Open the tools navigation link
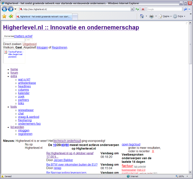 tap(14, 107)
